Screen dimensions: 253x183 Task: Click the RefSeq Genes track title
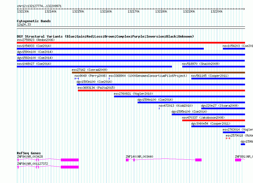29,153
